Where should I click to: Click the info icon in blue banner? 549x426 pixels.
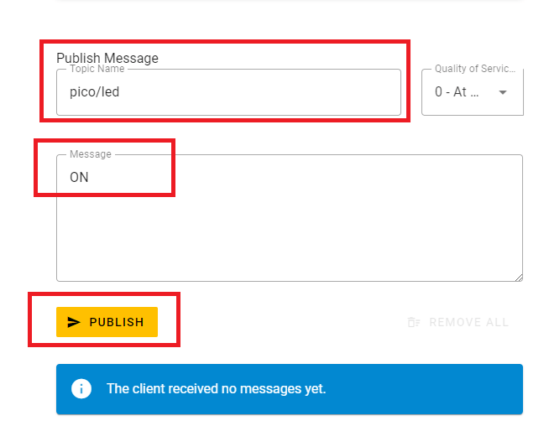tap(81, 389)
